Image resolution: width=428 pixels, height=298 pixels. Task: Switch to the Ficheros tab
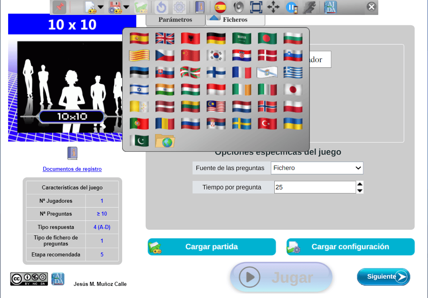pos(235,20)
